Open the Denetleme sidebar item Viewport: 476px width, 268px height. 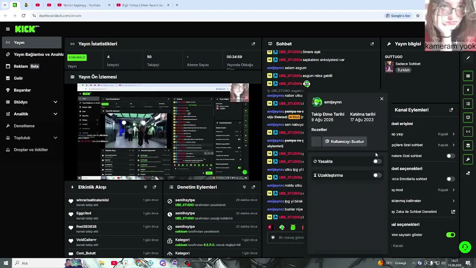tap(32, 126)
